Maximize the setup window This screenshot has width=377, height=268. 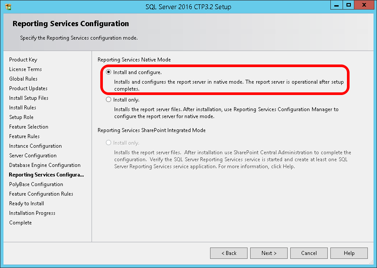(x=349, y=5)
